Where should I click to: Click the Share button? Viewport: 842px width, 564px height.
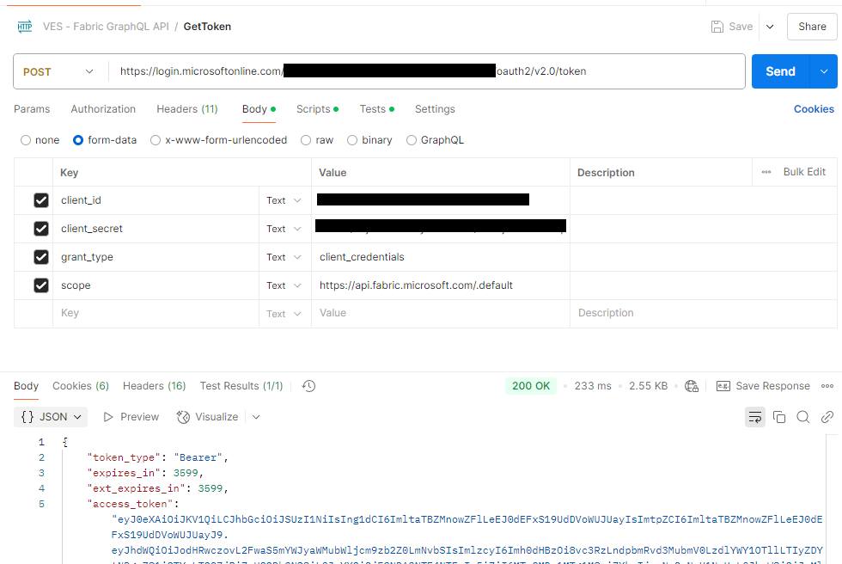click(x=811, y=26)
